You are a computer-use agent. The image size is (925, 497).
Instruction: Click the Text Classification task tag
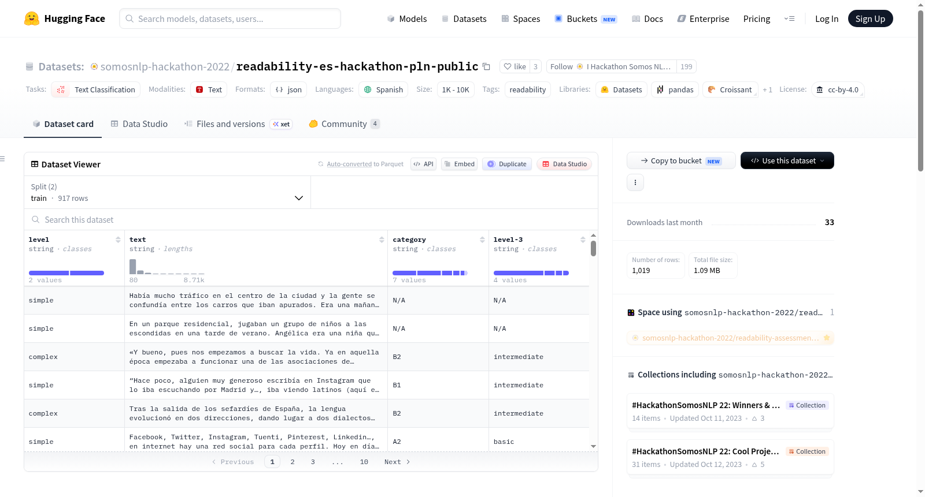coord(96,89)
